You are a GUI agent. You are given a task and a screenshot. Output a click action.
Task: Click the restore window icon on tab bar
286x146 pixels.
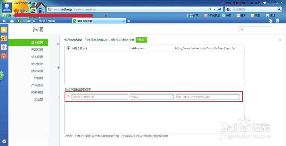tap(271, 21)
